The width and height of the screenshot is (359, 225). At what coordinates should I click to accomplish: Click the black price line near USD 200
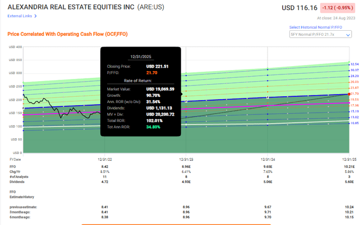click(x=44, y=99)
